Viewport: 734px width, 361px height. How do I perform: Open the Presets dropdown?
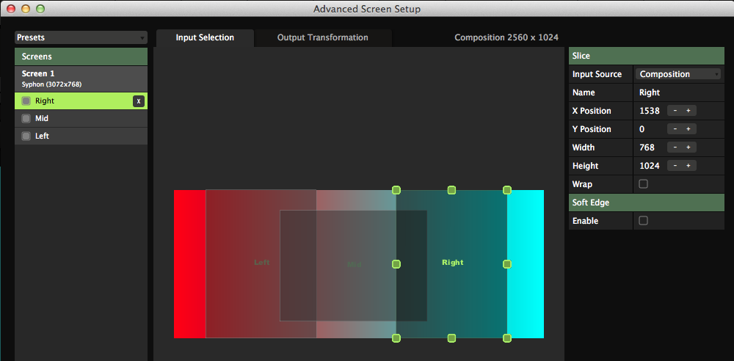pos(81,37)
